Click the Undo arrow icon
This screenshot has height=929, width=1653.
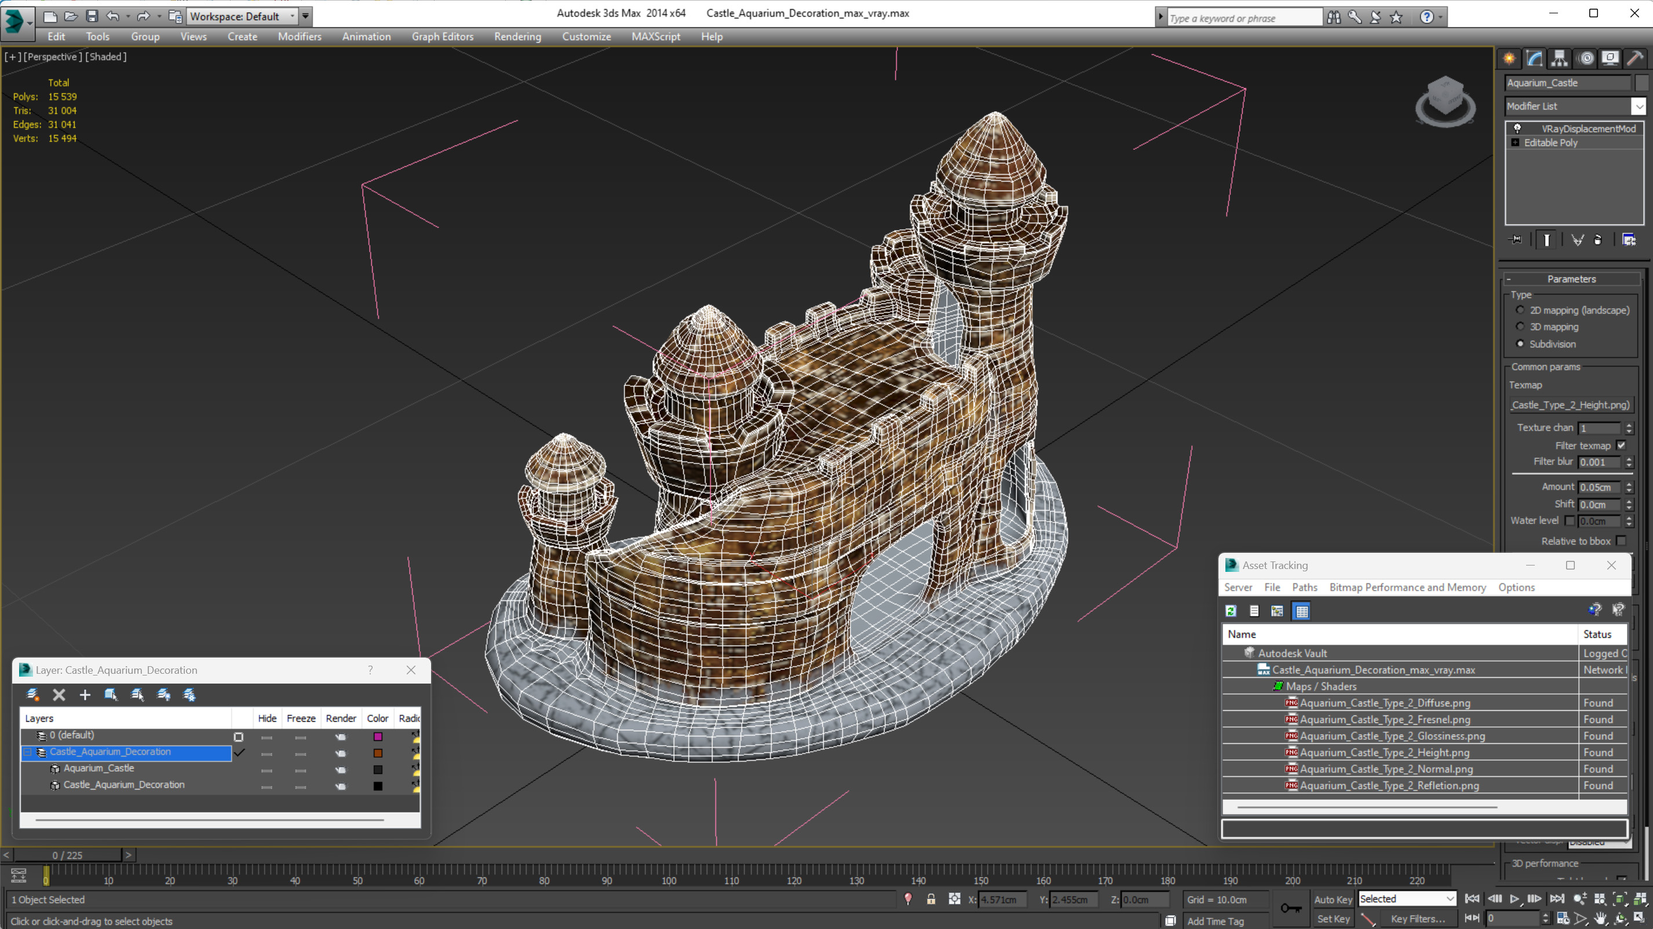point(113,16)
